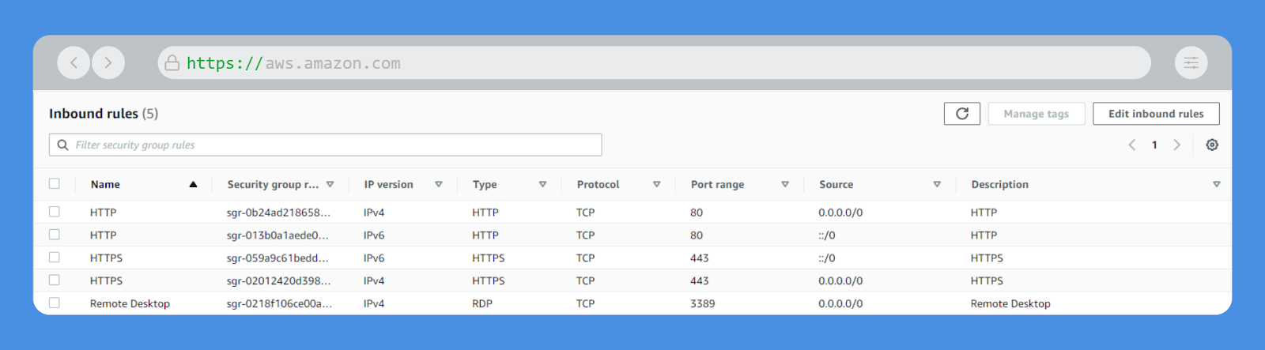Click the Filter security group rules field
1265x350 pixels.
click(x=332, y=145)
